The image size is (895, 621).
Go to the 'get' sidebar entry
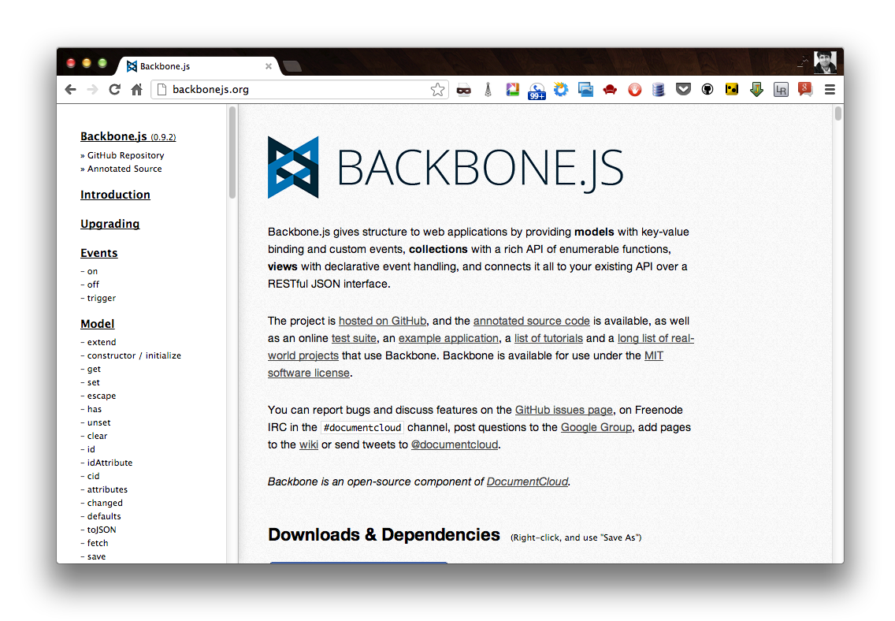click(x=95, y=370)
